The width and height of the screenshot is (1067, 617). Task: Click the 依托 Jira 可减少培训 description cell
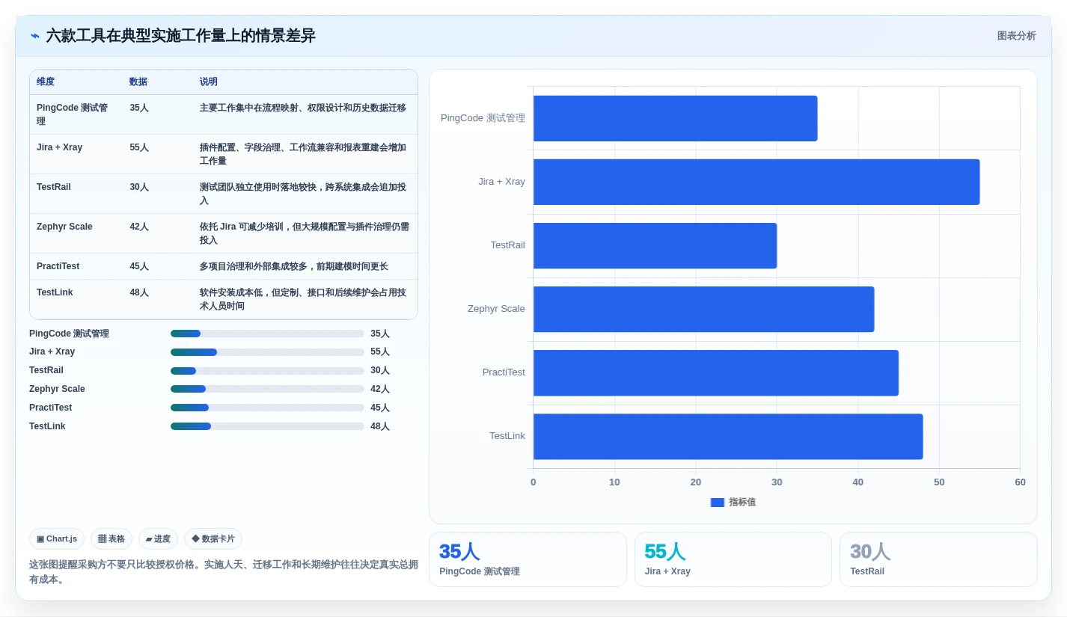305,233
